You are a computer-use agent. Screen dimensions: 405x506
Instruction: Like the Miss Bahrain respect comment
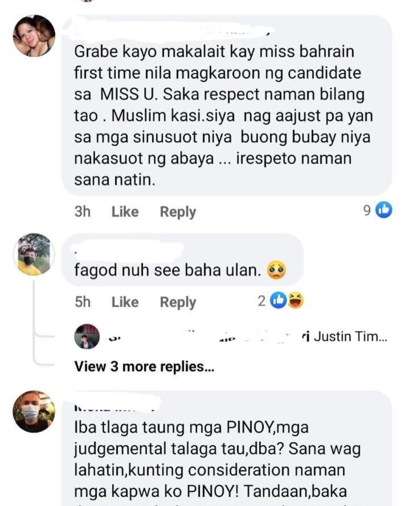[125, 211]
